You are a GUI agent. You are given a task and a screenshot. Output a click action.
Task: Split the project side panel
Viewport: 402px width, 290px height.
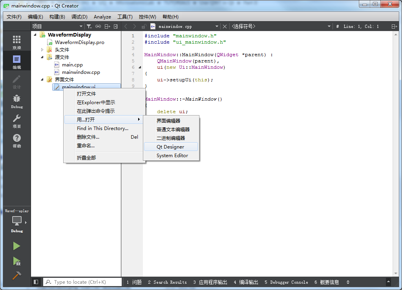108,26
